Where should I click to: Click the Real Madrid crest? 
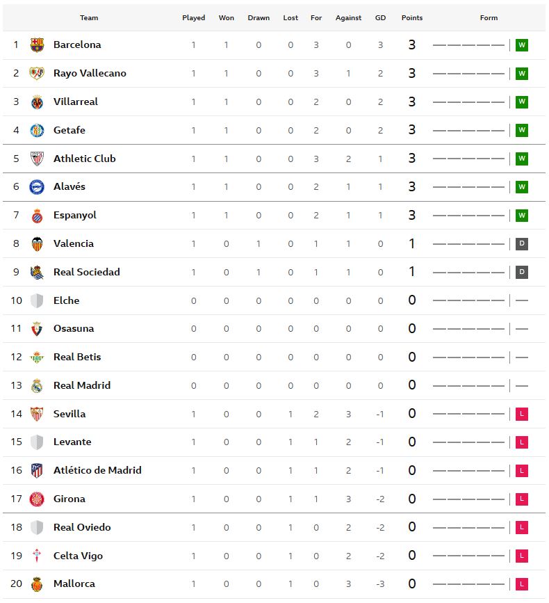point(37,386)
